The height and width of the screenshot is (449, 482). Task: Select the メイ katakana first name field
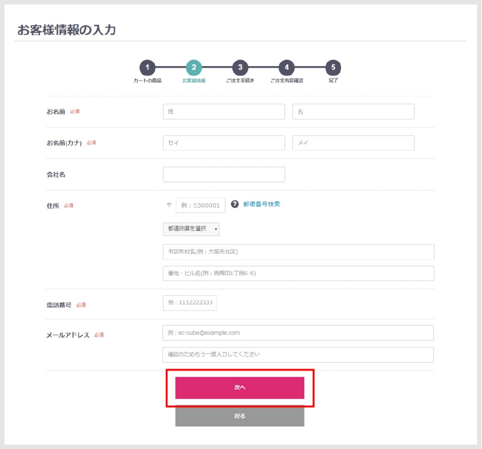coord(353,143)
